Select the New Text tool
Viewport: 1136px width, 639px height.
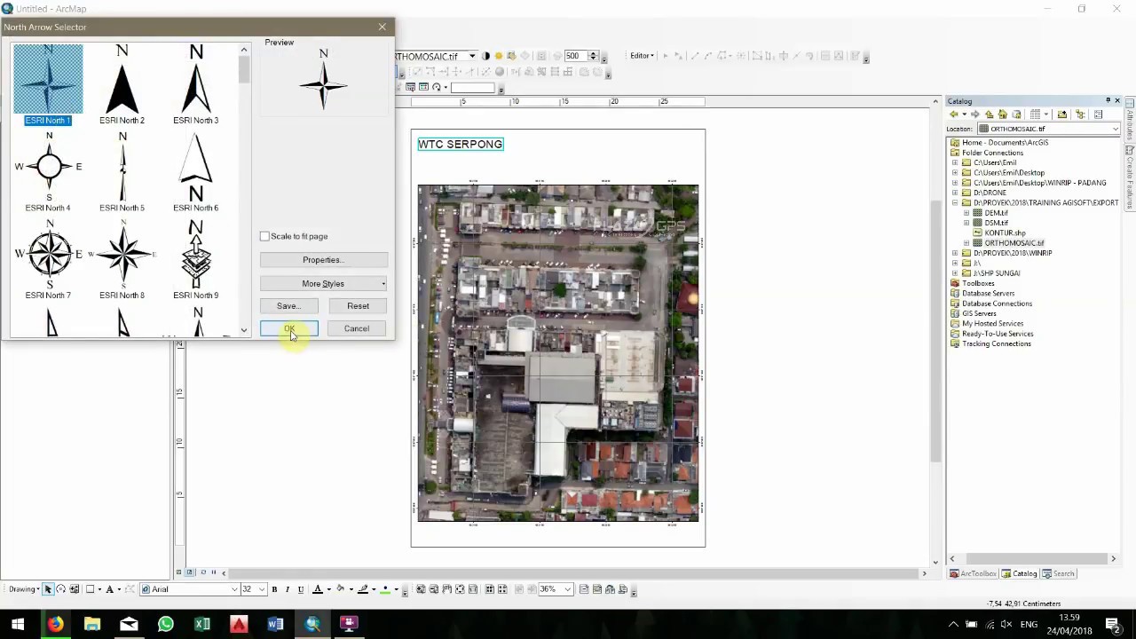point(110,589)
